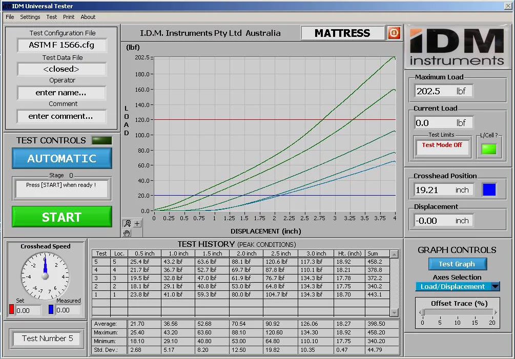Toggle the AUTOMATIC mode button
Screen dimensions: 515x359
61,158
